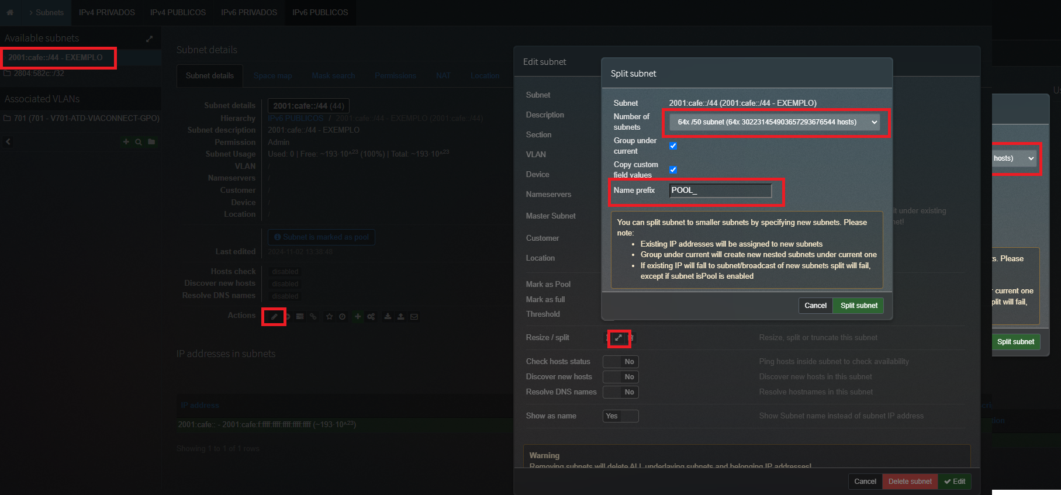Click the upload arrow action icon
Screen dimensions: 1061x495
click(400, 317)
